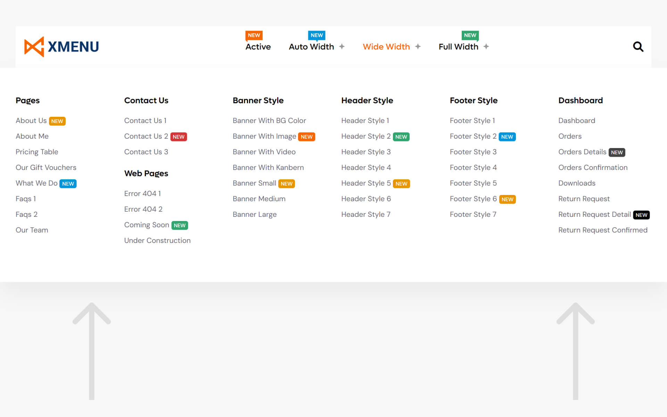The width and height of the screenshot is (667, 417).
Task: Click the right upward arrow graphic
Action: tap(575, 350)
